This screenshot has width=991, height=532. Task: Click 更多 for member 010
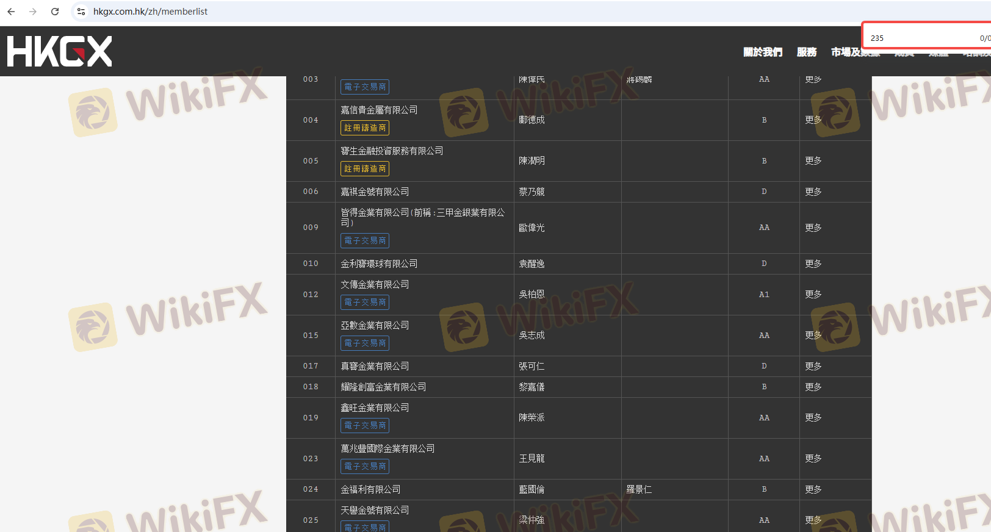[813, 264]
